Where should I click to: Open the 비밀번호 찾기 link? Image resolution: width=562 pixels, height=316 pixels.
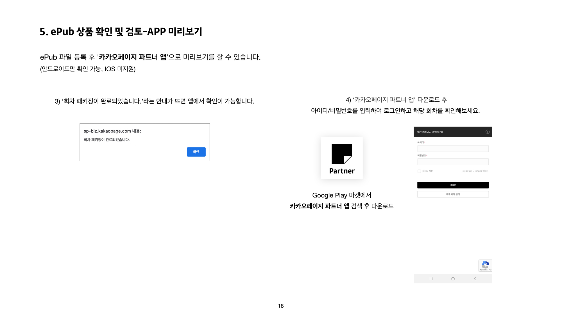482,171
